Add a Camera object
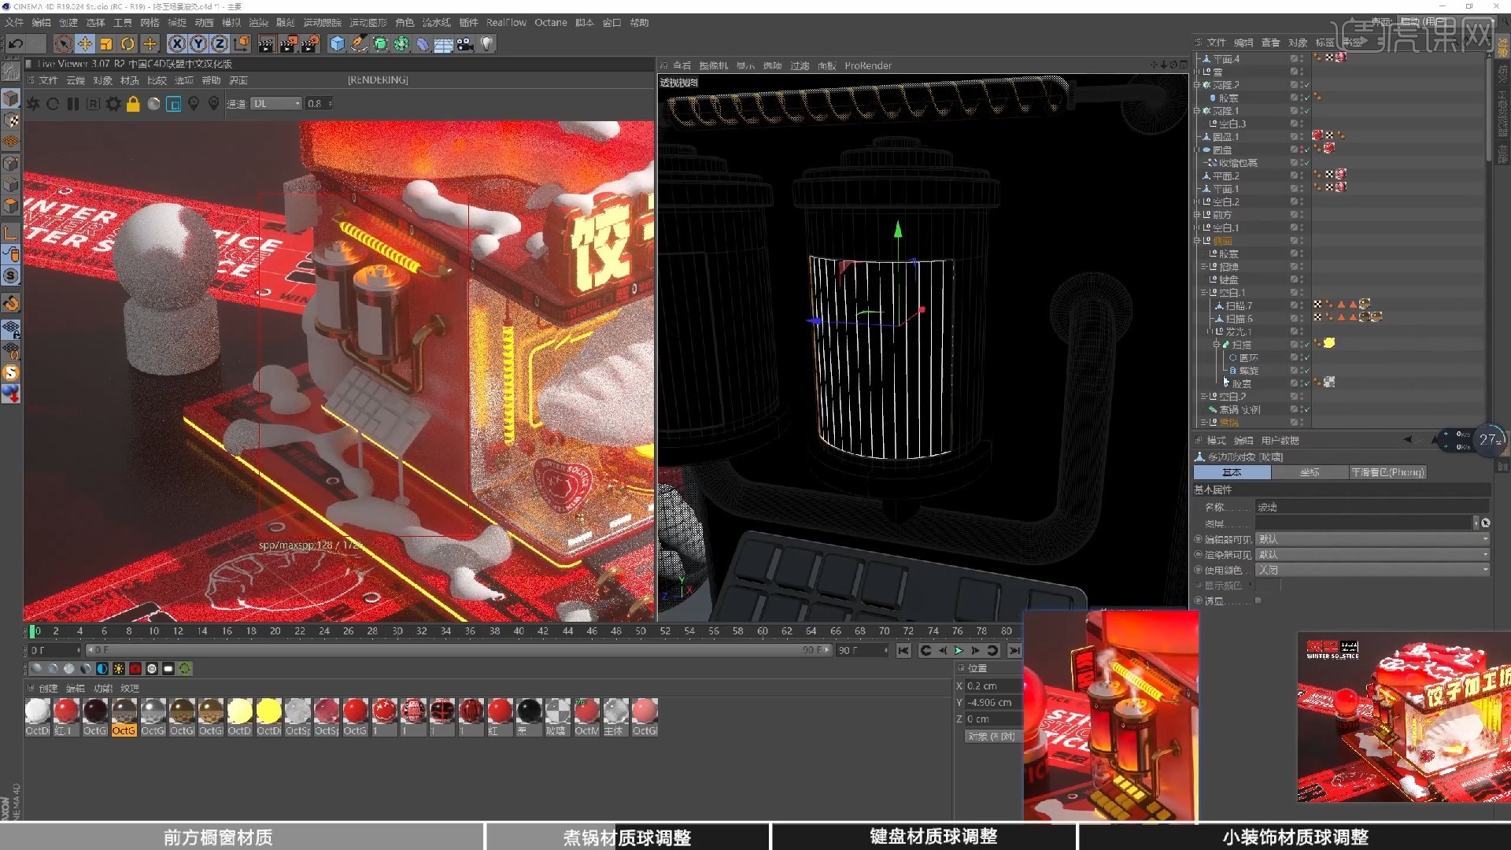Viewport: 1511px width, 850px height. pos(465,43)
